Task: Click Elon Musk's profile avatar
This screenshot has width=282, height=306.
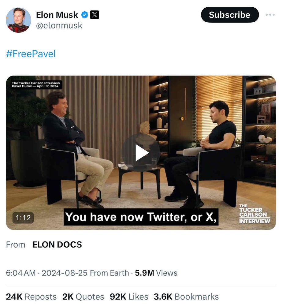Action: tap(18, 20)
